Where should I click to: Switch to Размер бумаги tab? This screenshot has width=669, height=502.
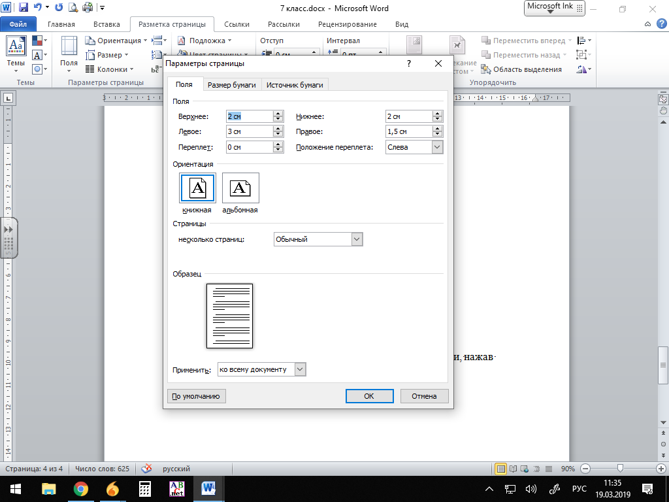click(x=232, y=85)
